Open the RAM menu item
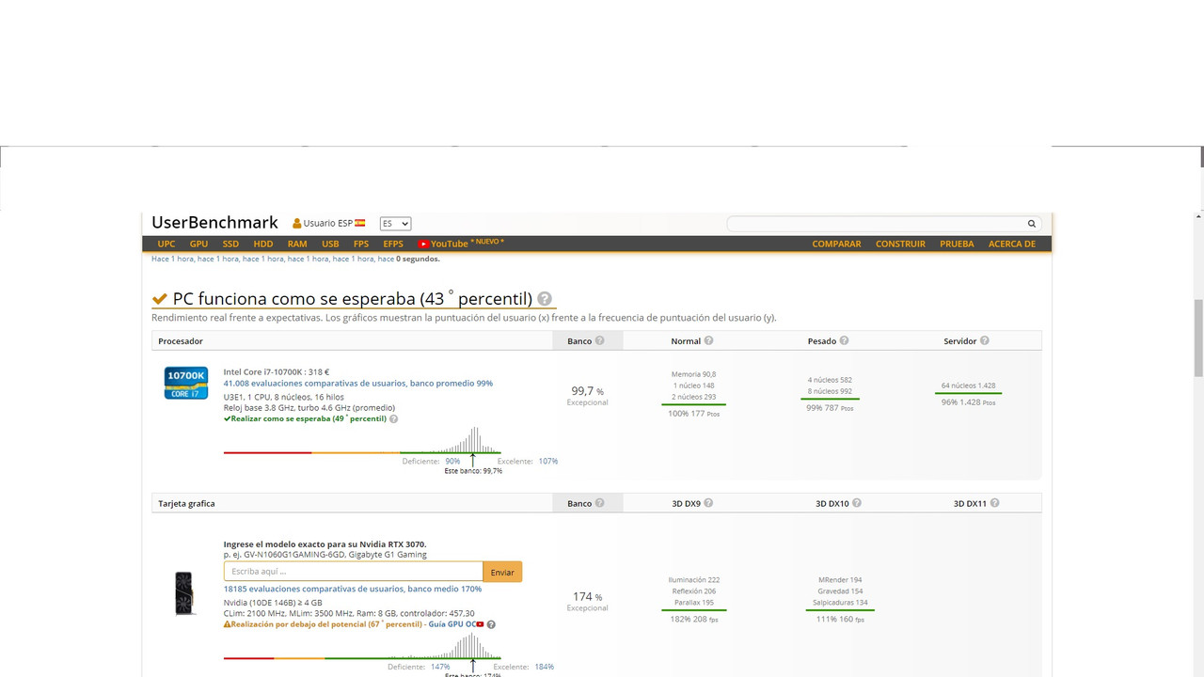 pos(297,244)
